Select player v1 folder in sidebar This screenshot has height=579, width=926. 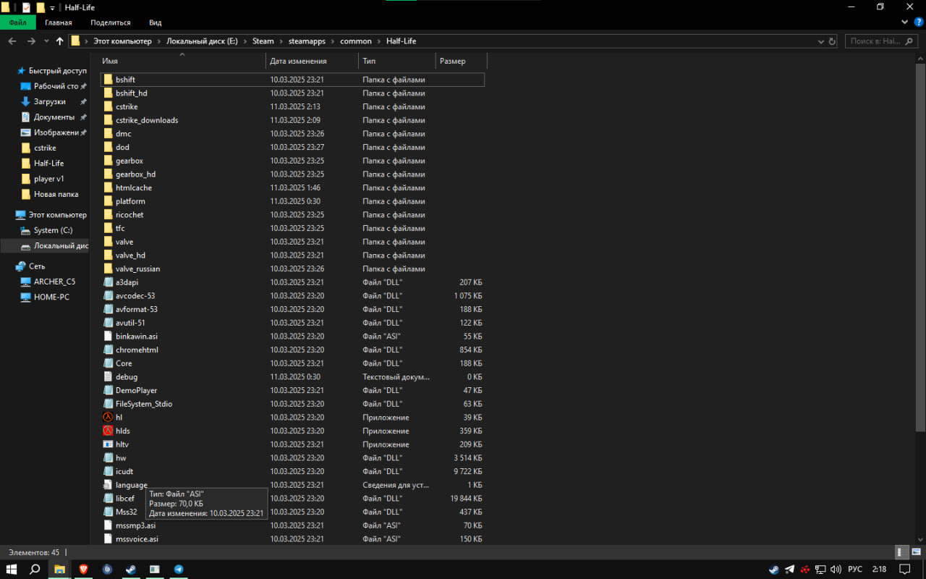(x=48, y=179)
